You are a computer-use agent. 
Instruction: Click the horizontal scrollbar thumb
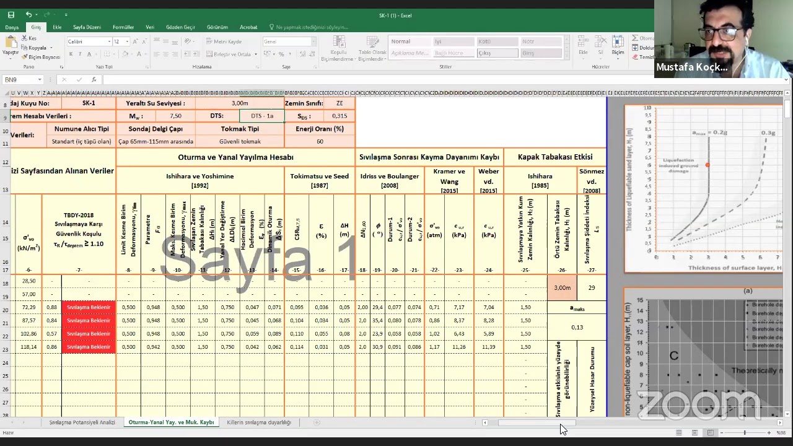(x=537, y=422)
